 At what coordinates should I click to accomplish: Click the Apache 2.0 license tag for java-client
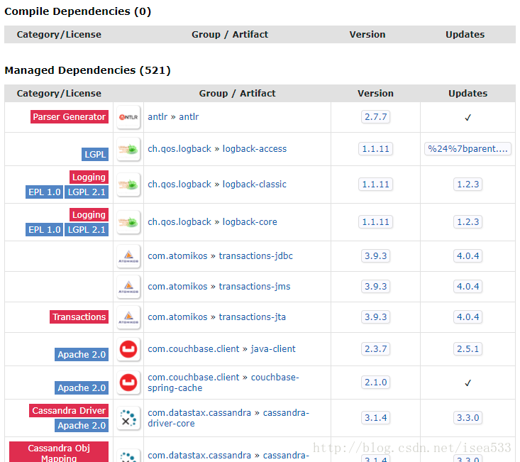coord(82,355)
